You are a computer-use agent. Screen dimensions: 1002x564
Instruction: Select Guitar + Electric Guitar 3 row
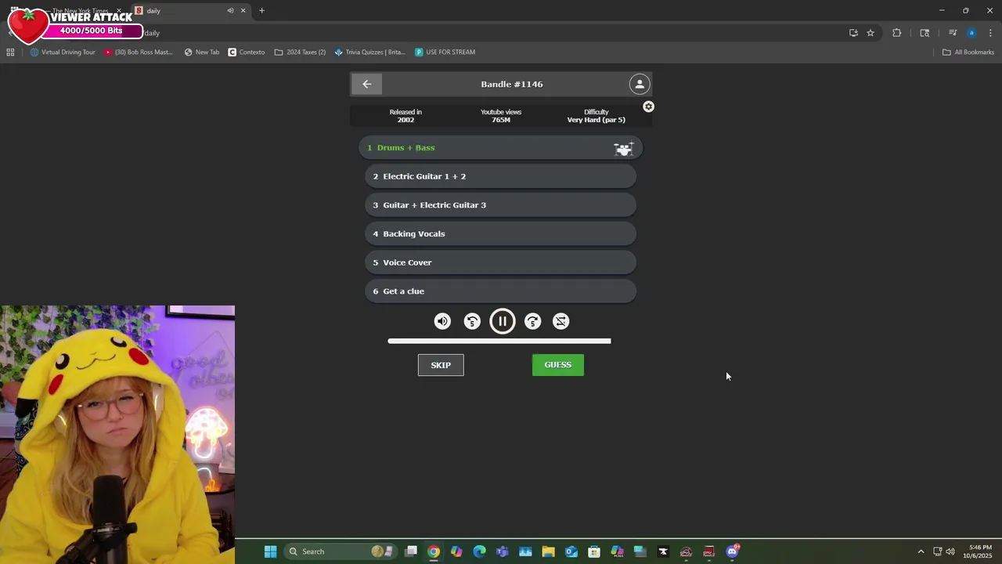(501, 205)
